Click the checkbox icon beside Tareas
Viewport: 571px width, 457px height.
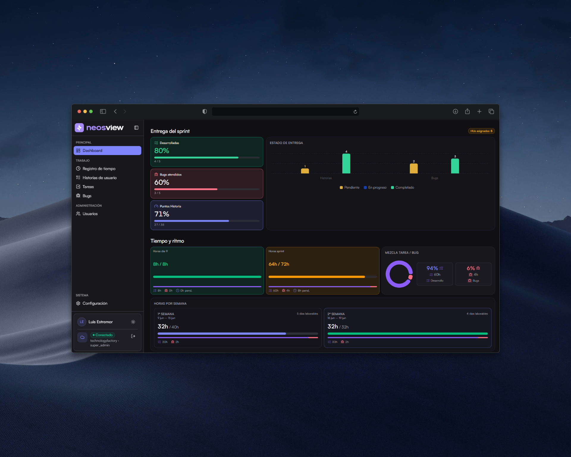coord(78,187)
